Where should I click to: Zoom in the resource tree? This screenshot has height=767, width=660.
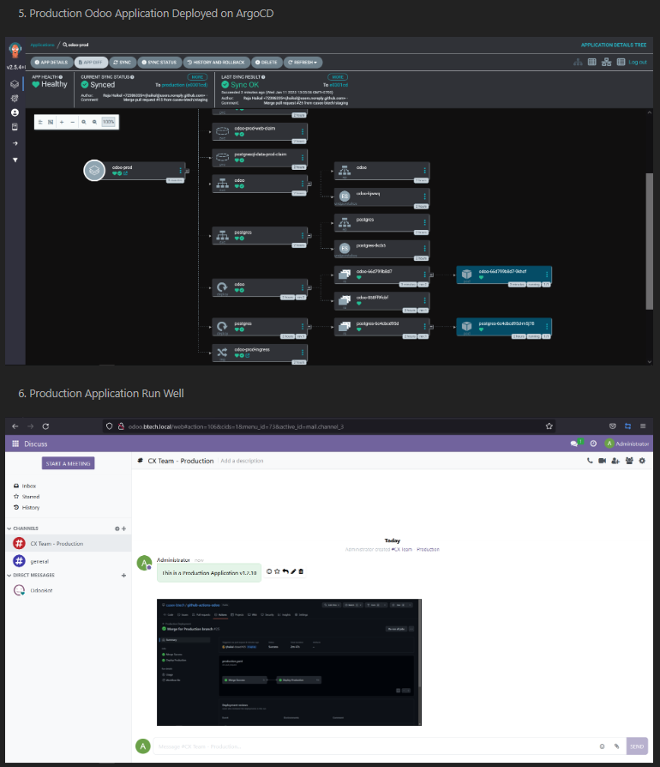pos(83,123)
